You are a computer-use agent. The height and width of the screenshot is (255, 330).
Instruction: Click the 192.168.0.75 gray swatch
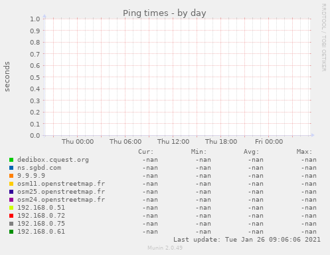pyautogui.click(x=11, y=224)
